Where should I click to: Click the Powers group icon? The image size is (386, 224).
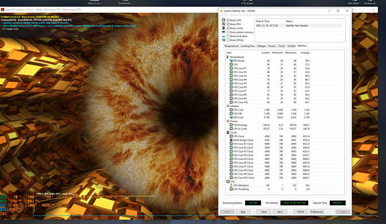[228, 121]
